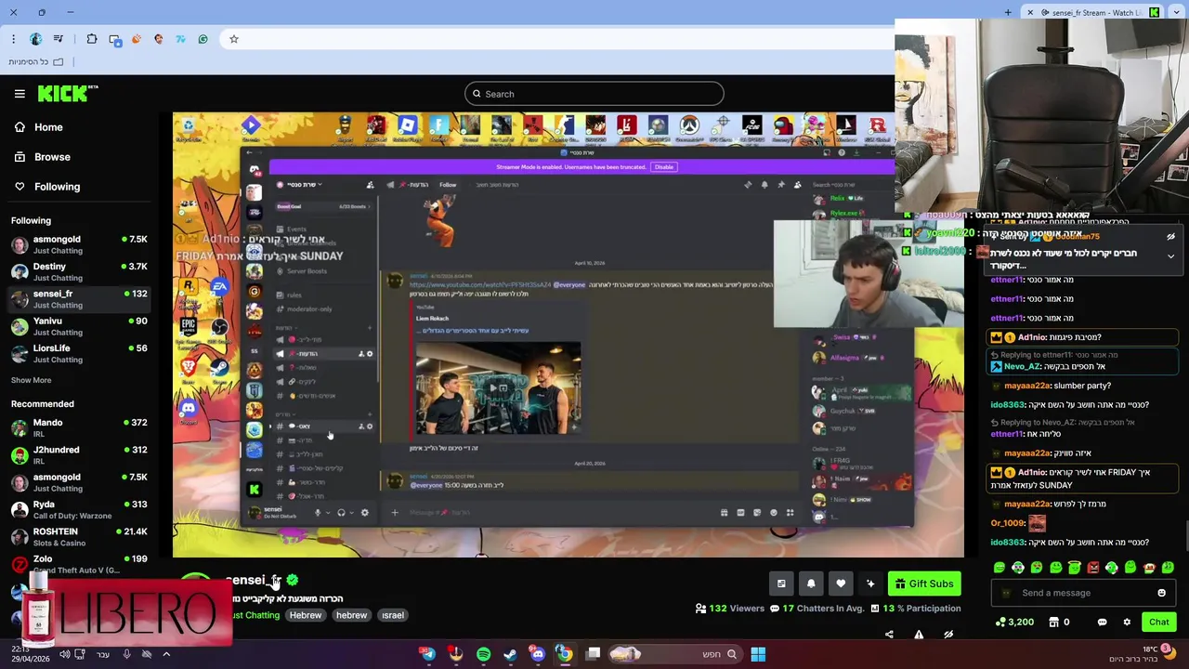Image resolution: width=1189 pixels, height=669 pixels.
Task: Open Following in Kick sidebar
Action: [57, 187]
